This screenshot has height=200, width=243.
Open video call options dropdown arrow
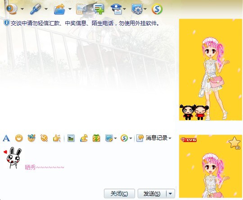coord(22,9)
